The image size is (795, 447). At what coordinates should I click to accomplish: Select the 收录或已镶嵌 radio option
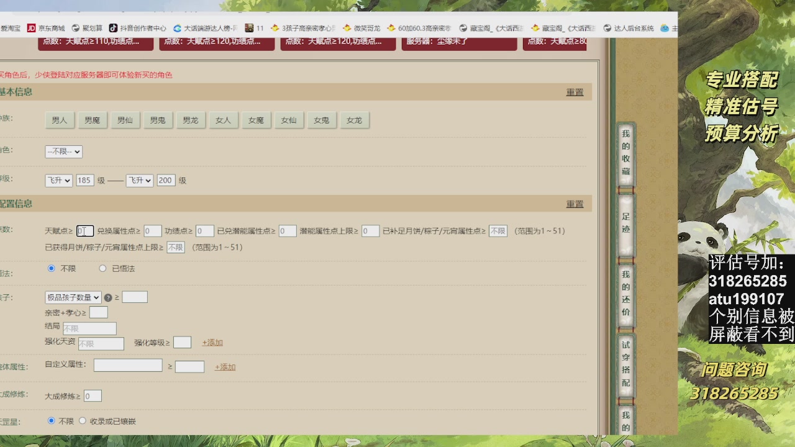[82, 420]
